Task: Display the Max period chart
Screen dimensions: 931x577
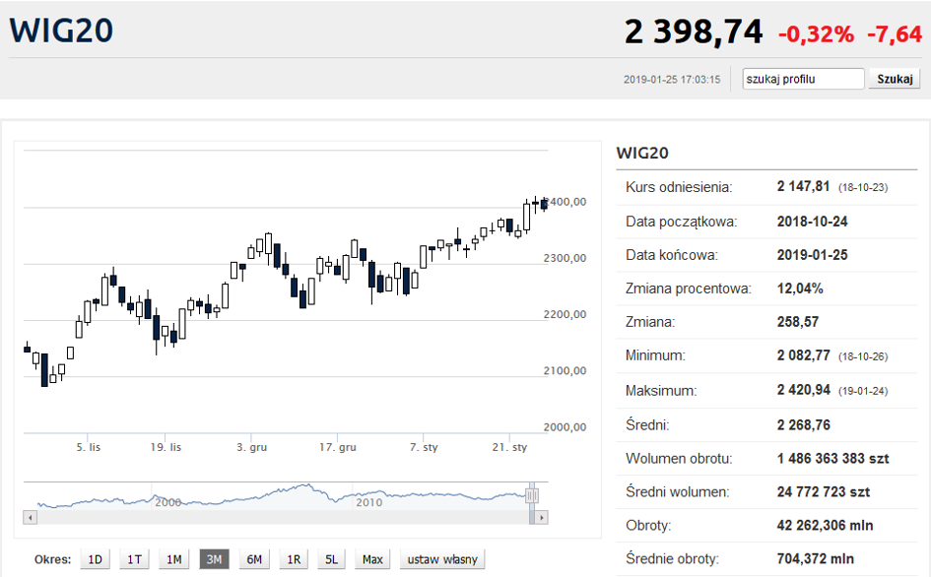Action: 372,559
